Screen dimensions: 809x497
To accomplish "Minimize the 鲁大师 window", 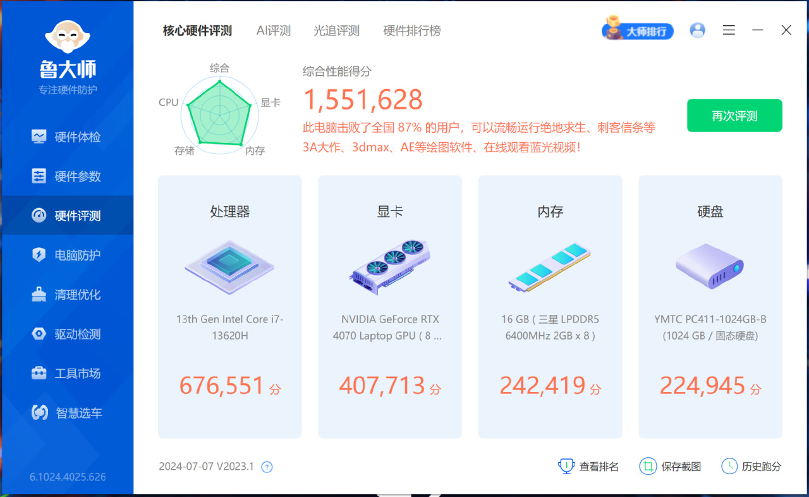I will [x=757, y=30].
